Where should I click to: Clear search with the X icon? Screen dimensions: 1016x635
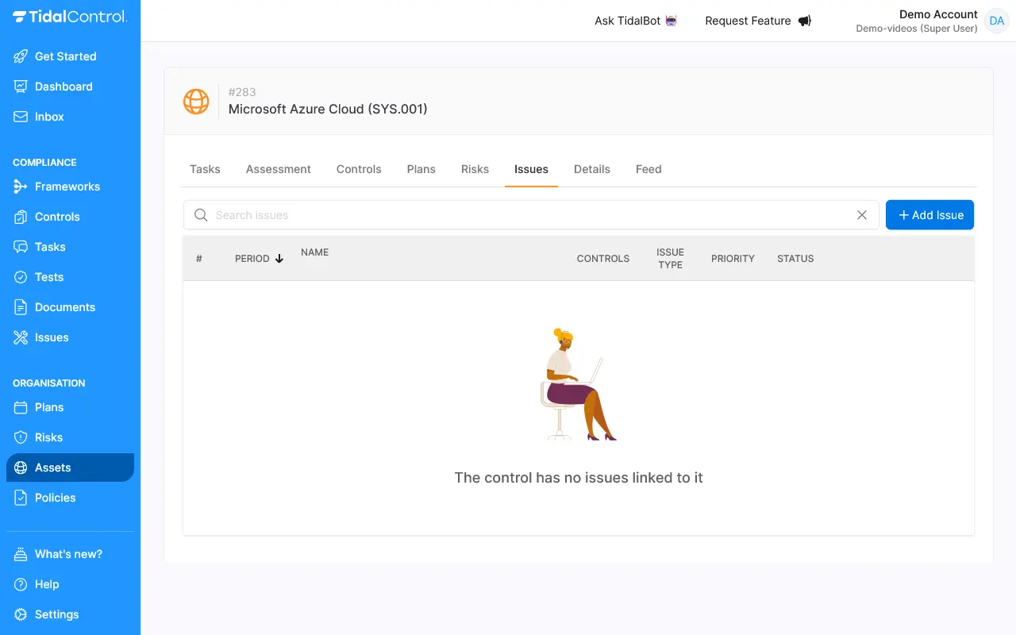point(862,215)
